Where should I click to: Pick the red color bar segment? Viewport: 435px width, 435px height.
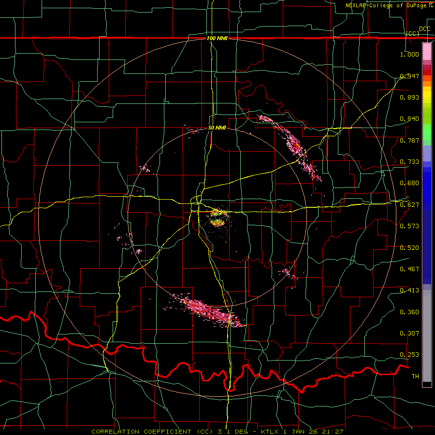pos(427,72)
